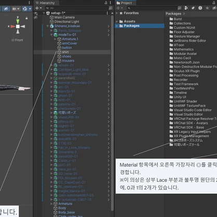Expand the Favorites group
The height and width of the screenshot is (217, 217).
tap(117, 13)
